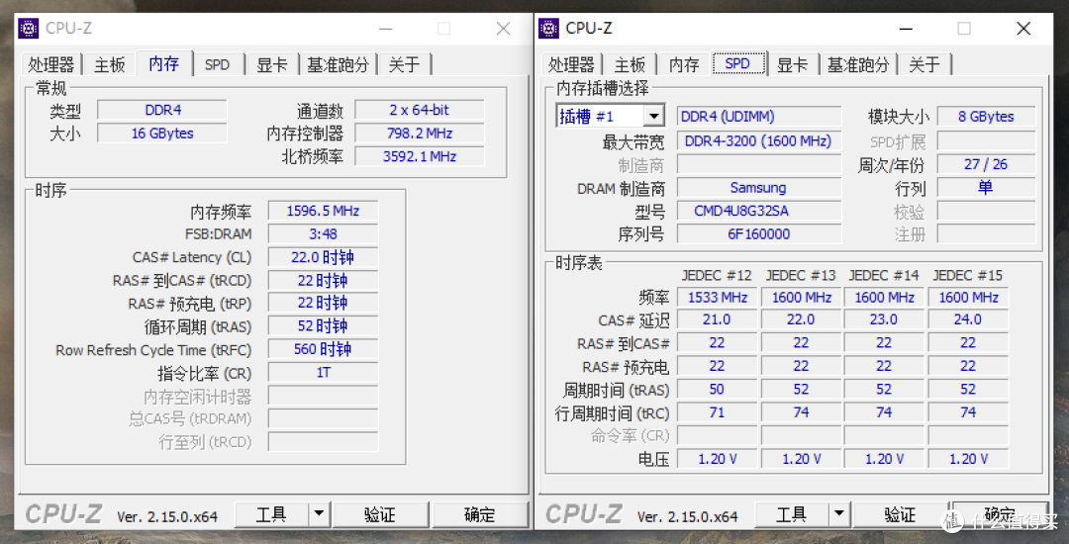This screenshot has height=544, width=1069.
Task: Open 显卡 tab in left CPU-Z window
Action: coord(272,64)
